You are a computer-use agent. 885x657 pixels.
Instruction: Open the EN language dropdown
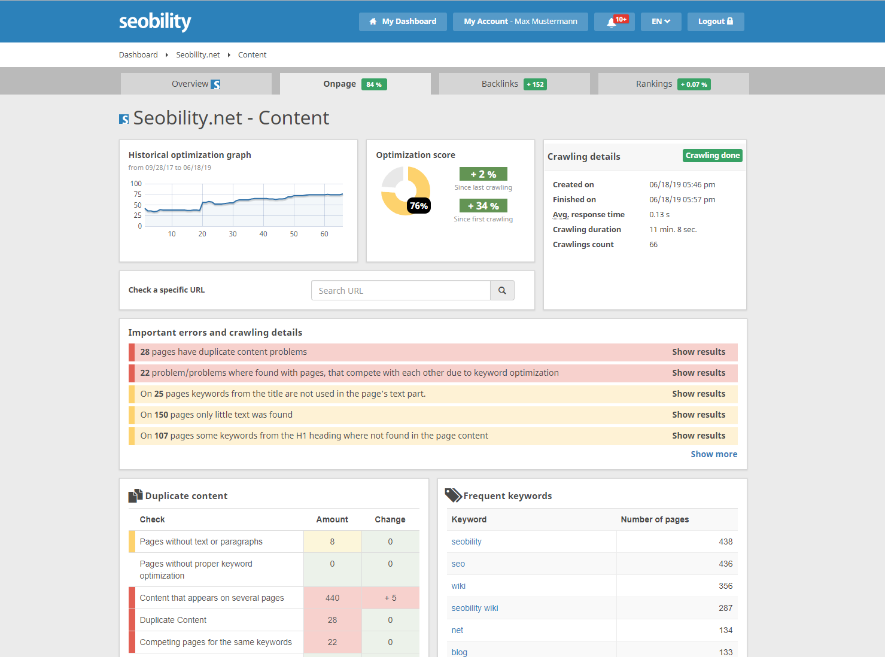tap(661, 21)
